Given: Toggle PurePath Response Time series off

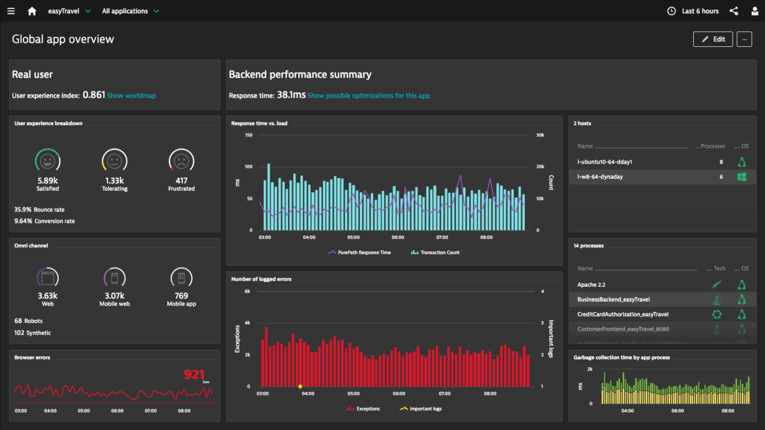Looking at the screenshot, I should [x=360, y=252].
